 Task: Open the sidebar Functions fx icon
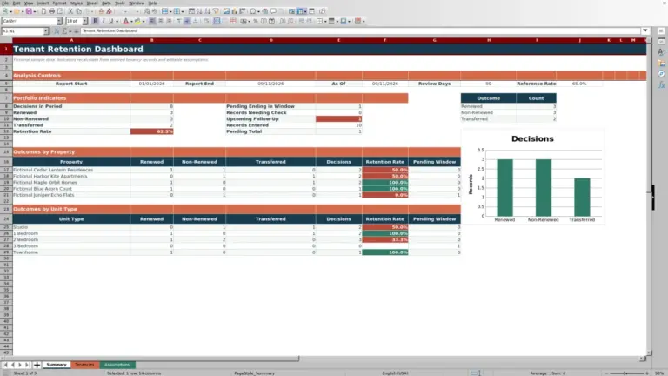pos(661,84)
